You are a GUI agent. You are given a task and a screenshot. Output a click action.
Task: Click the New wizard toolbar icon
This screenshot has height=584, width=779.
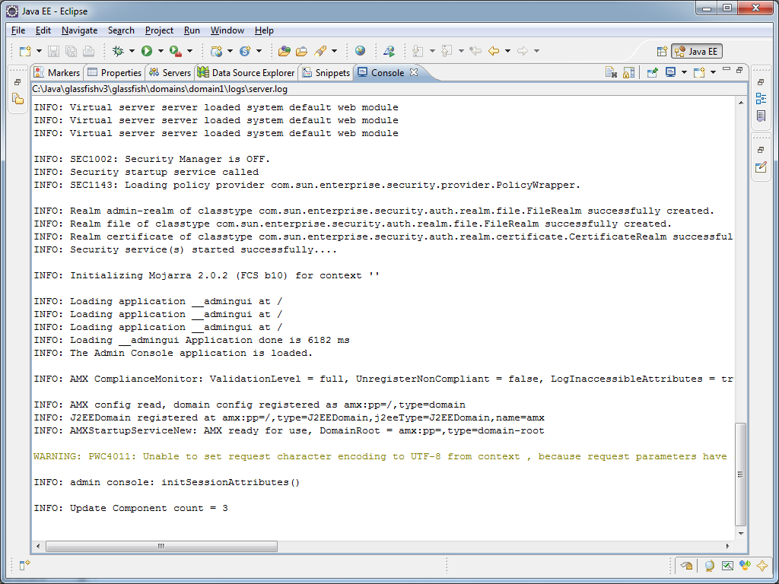click(25, 51)
